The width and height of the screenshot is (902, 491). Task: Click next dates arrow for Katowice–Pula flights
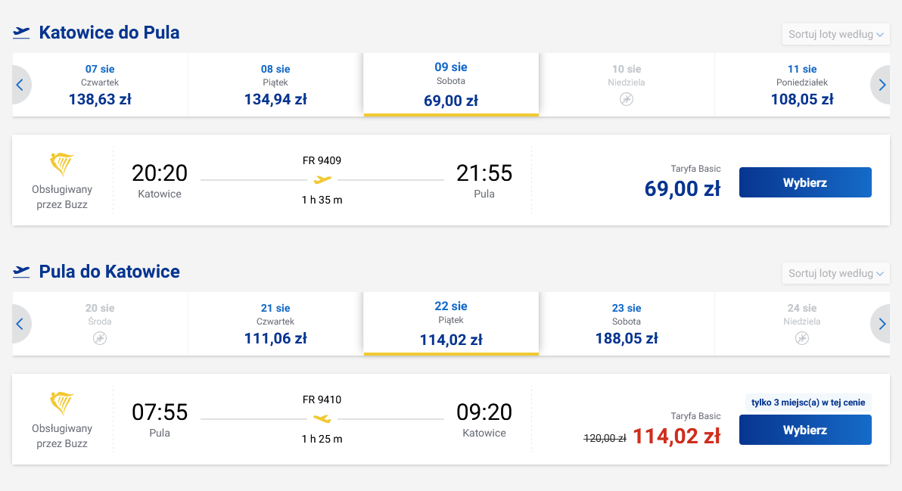pyautogui.click(x=881, y=85)
